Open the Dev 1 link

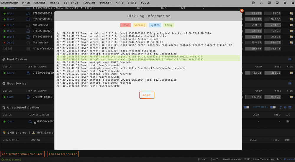tap(11, 122)
